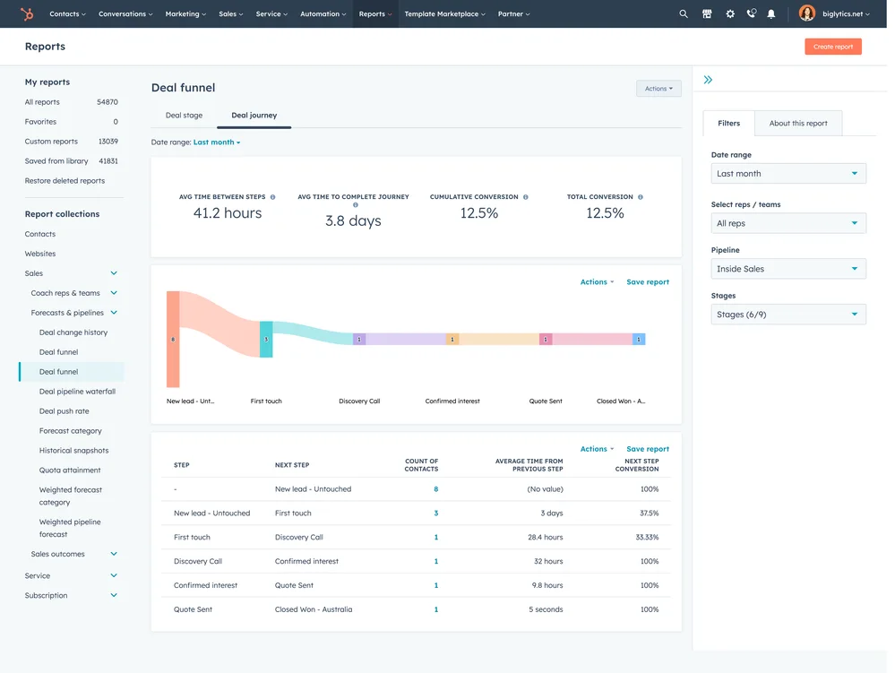Screen dimensions: 895x673
Task: Click Save report above the funnel chart
Action: point(647,280)
